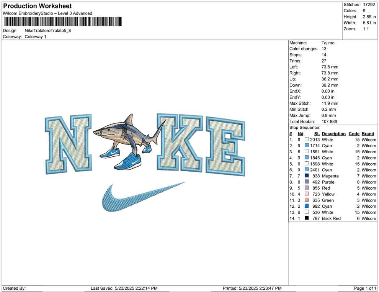Click the 'Code' column header
Screen dimensions: 379x292
[x=354, y=134]
